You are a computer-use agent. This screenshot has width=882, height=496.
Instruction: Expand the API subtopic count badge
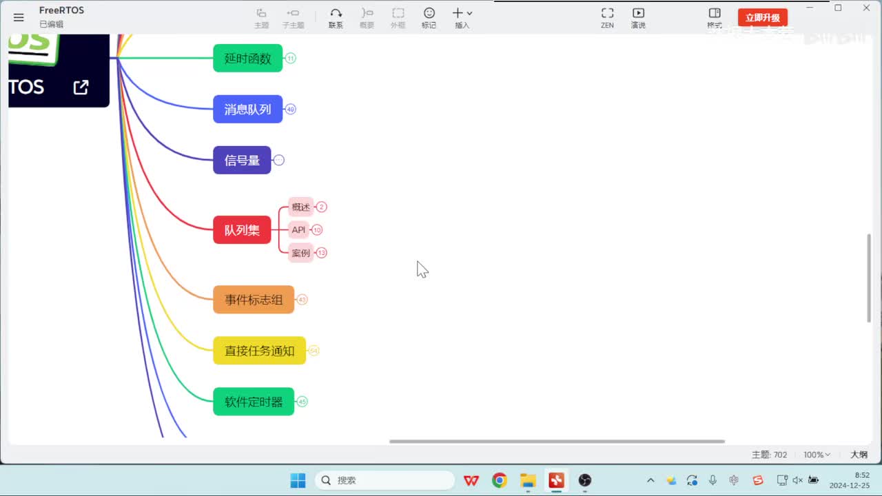(317, 230)
